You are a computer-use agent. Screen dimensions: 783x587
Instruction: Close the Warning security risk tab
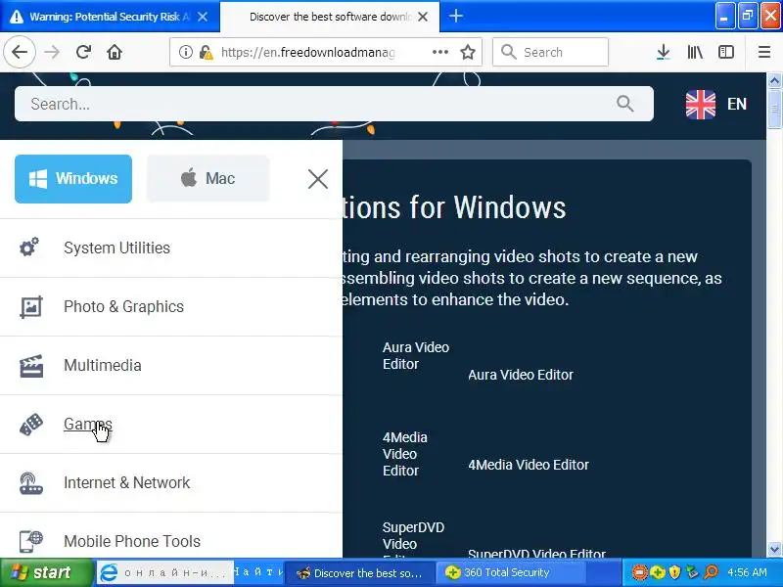click(203, 17)
